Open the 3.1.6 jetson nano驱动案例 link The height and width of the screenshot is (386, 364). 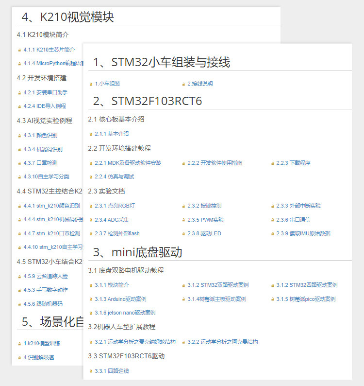click(x=125, y=313)
